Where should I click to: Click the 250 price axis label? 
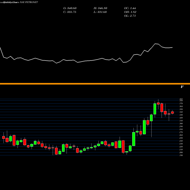point(181,138)
